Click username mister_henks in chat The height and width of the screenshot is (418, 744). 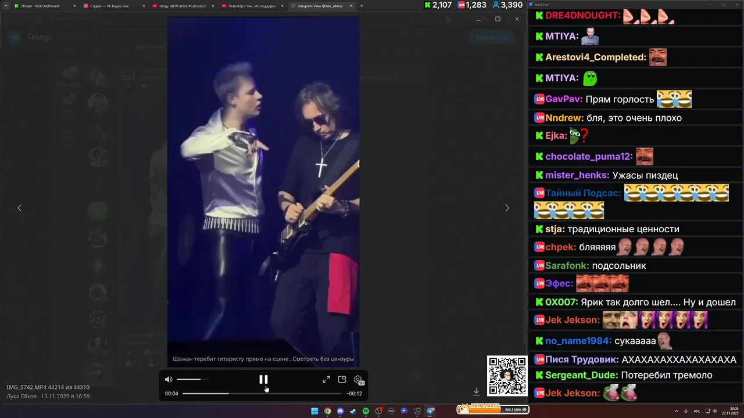point(577,175)
